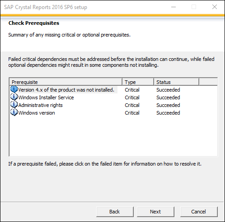Screen dimensions: 225x222
Task: Select the Administrative rights prerequisite
Action: 40,105
